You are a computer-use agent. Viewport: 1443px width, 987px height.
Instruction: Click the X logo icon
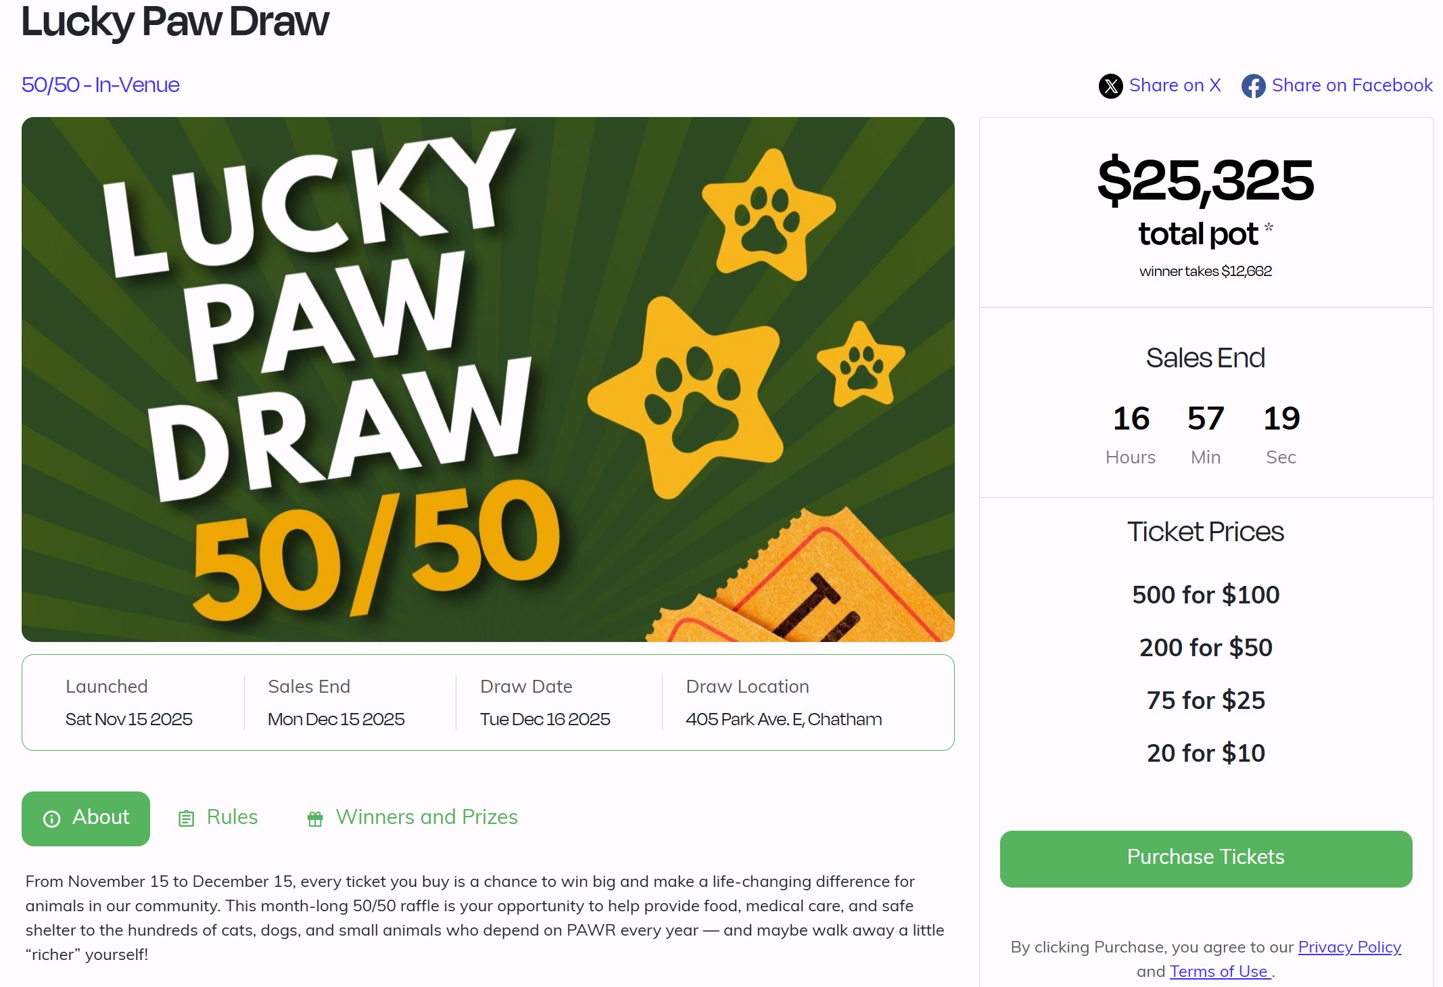(x=1110, y=86)
